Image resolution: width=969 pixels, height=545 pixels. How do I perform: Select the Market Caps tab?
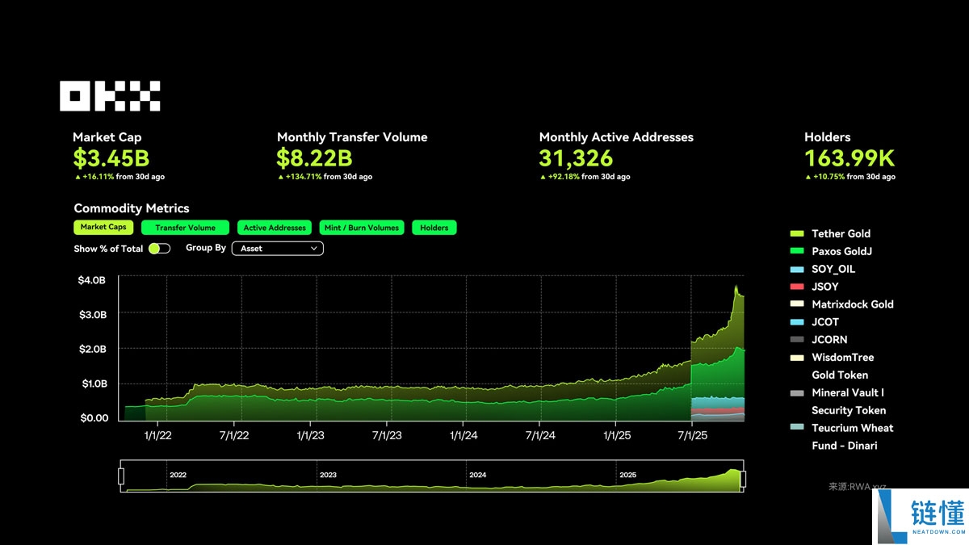tap(103, 228)
